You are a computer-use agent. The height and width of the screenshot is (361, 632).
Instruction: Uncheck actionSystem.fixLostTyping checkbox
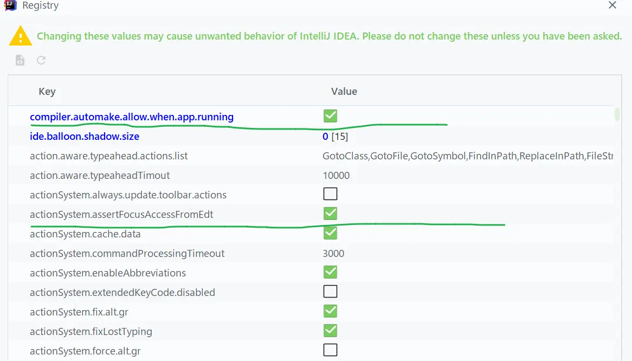point(330,331)
